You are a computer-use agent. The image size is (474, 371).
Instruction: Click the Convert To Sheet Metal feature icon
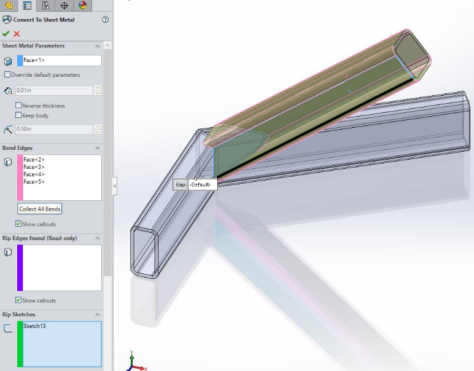pyautogui.click(x=7, y=20)
